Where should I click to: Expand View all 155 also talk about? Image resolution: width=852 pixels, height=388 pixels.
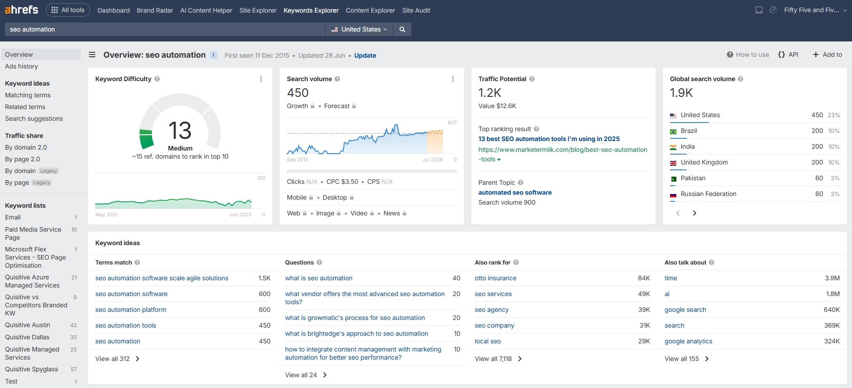[x=687, y=359]
